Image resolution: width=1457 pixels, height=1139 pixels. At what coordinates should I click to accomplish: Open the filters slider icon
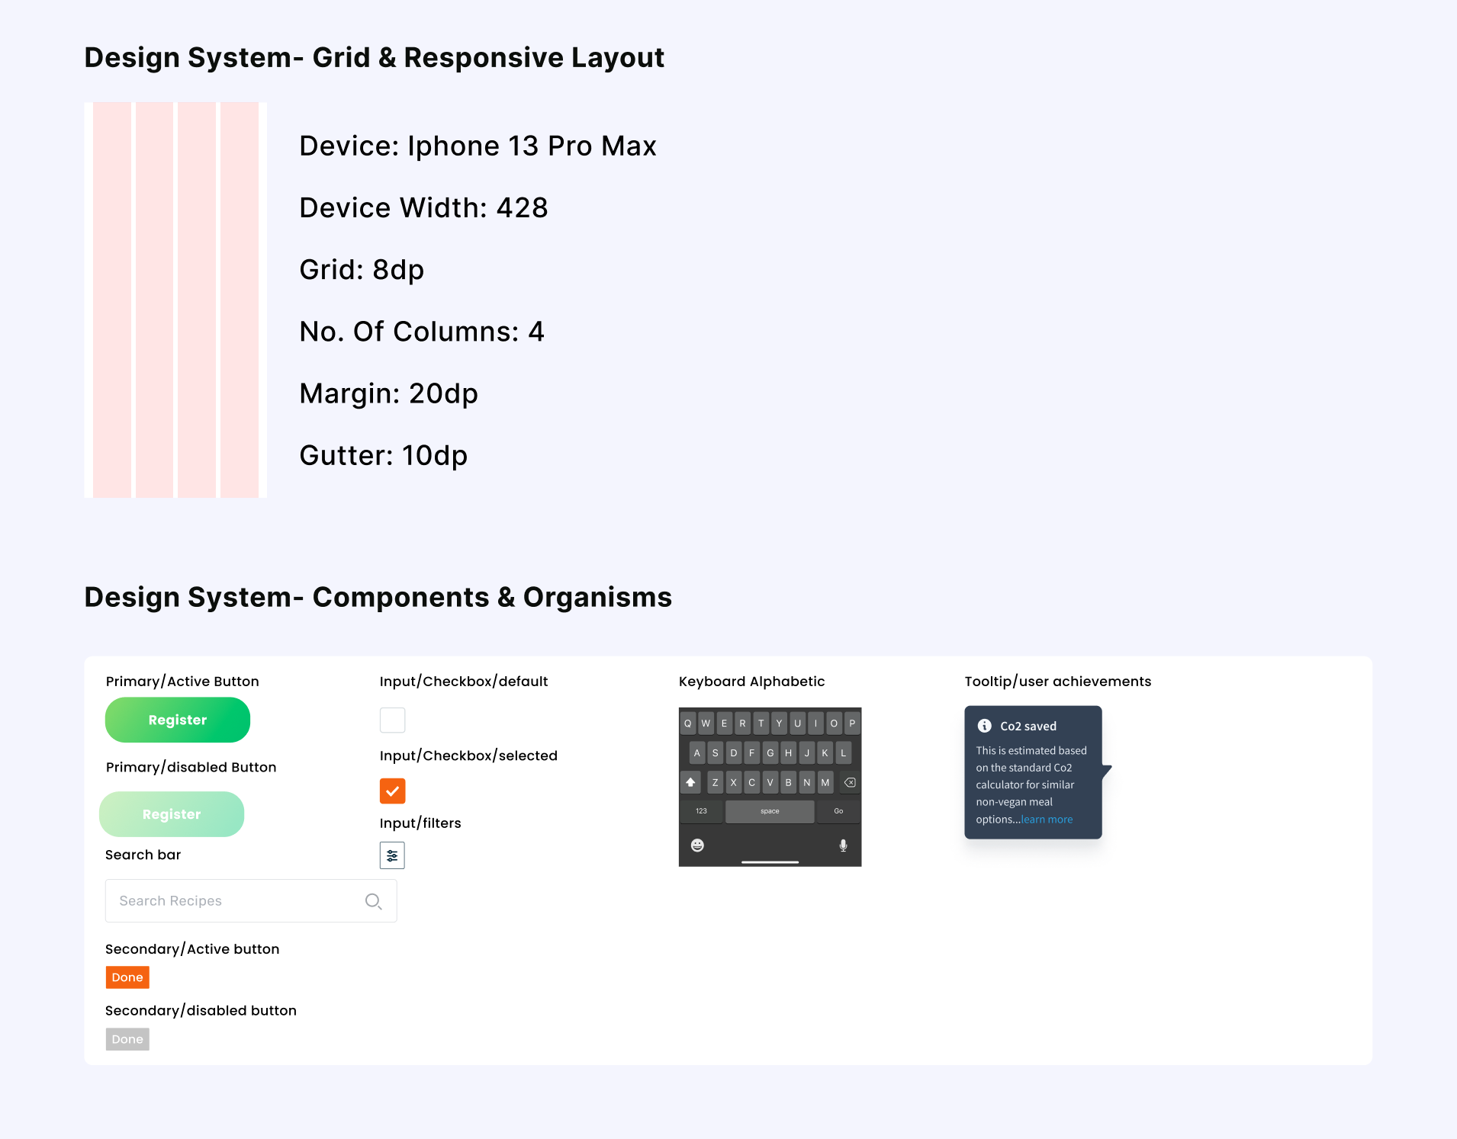392,855
